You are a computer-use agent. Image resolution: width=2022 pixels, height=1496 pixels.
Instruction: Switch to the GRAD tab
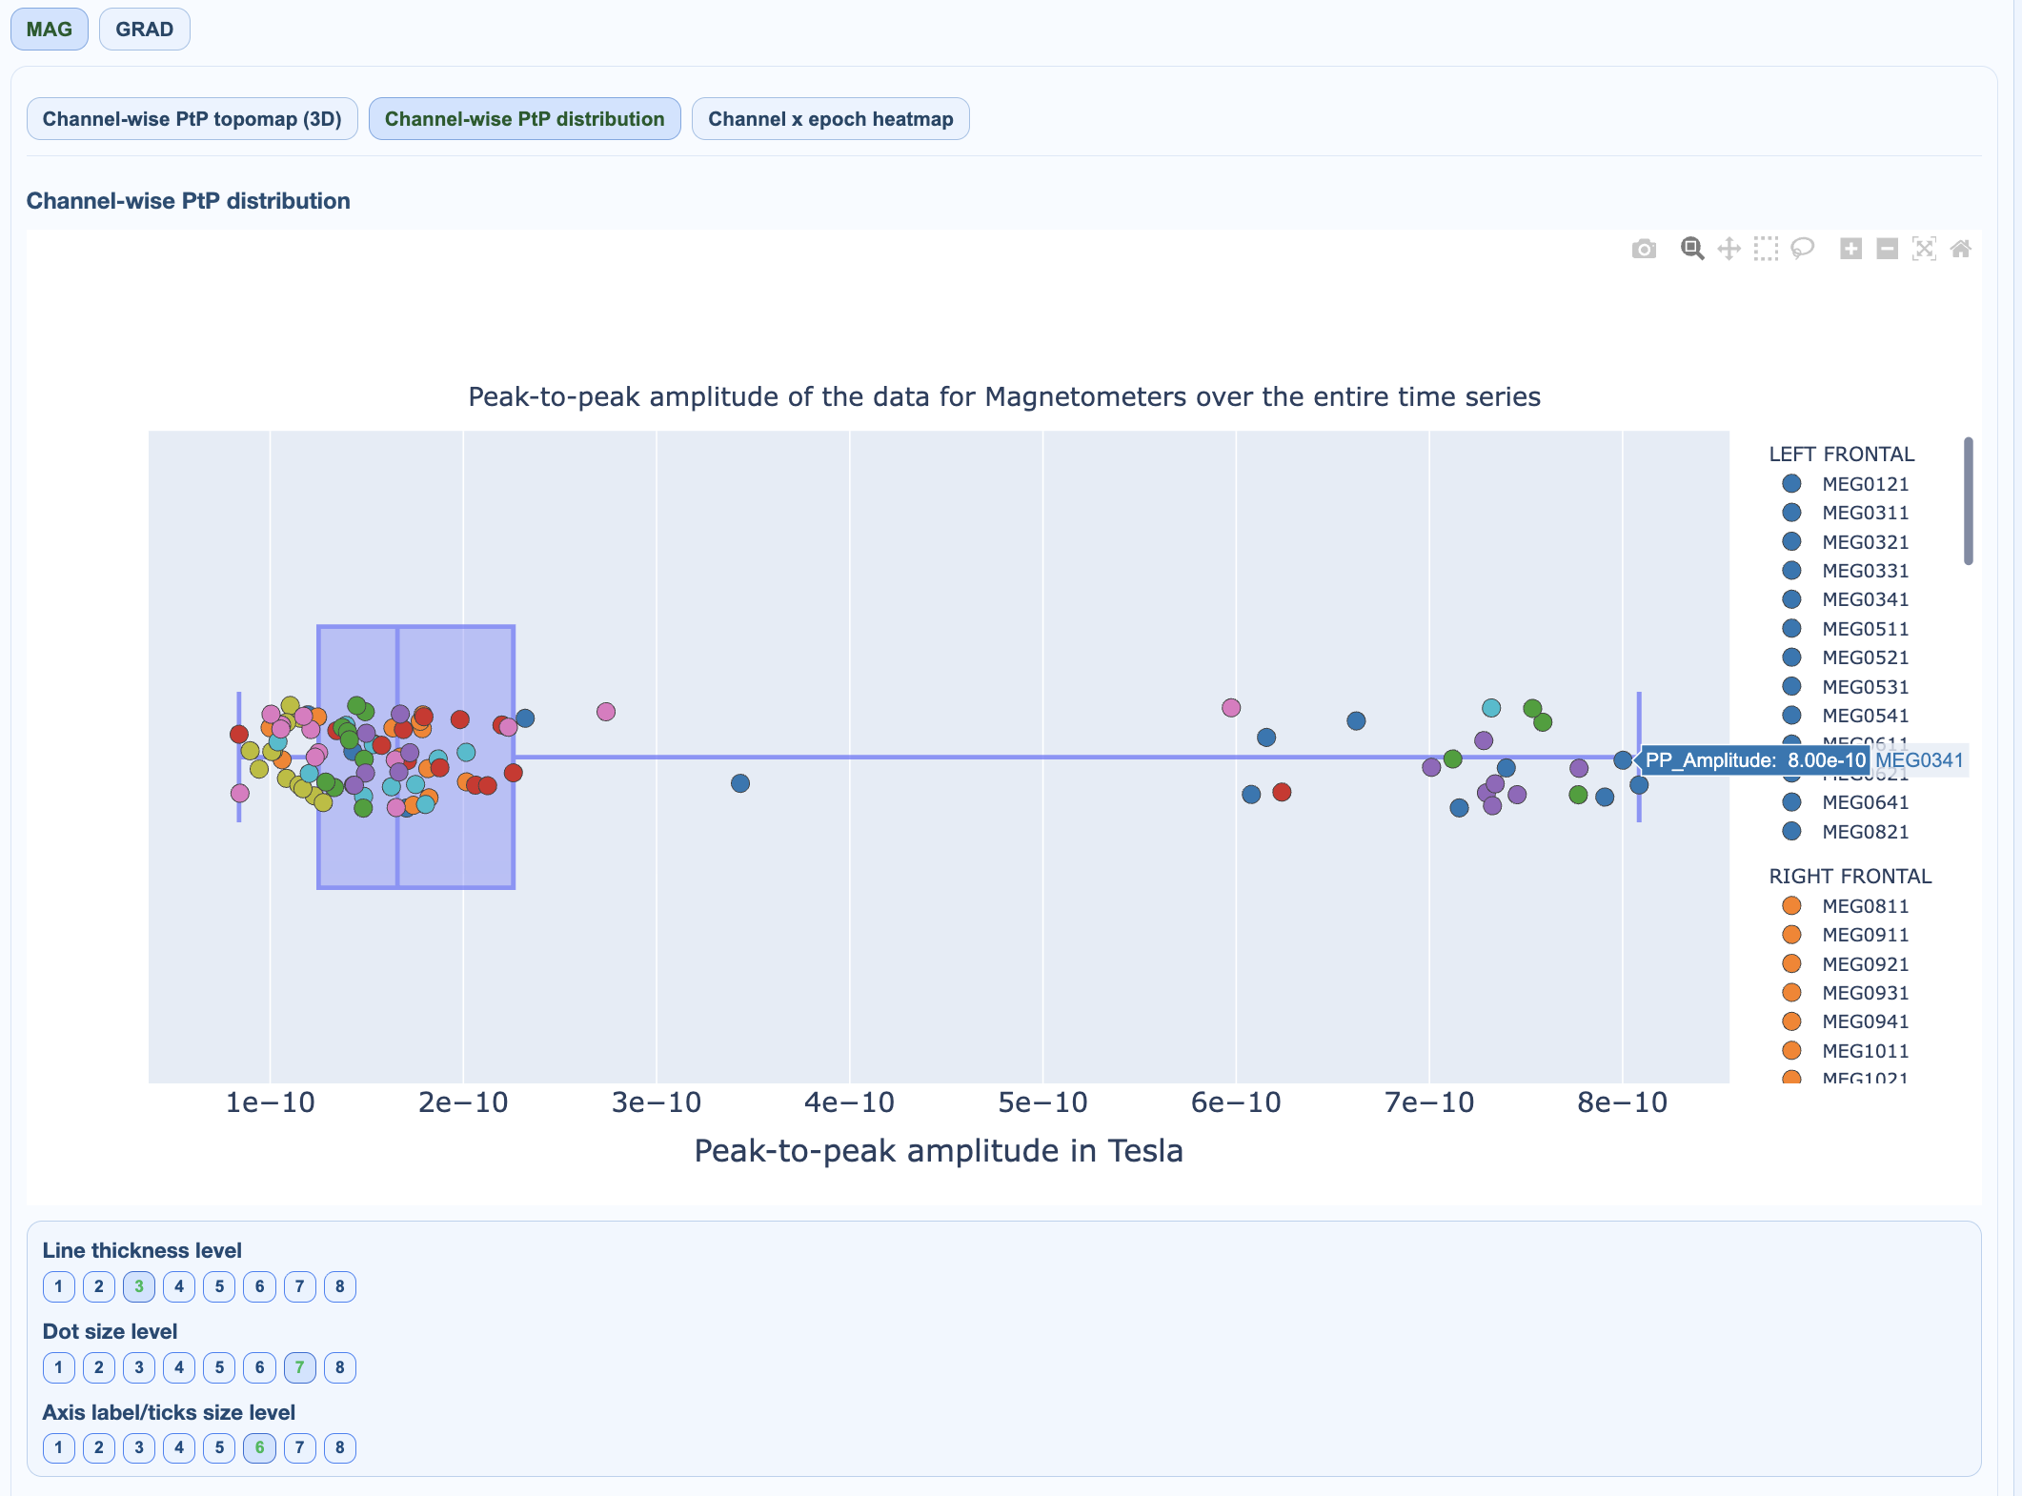point(144,30)
